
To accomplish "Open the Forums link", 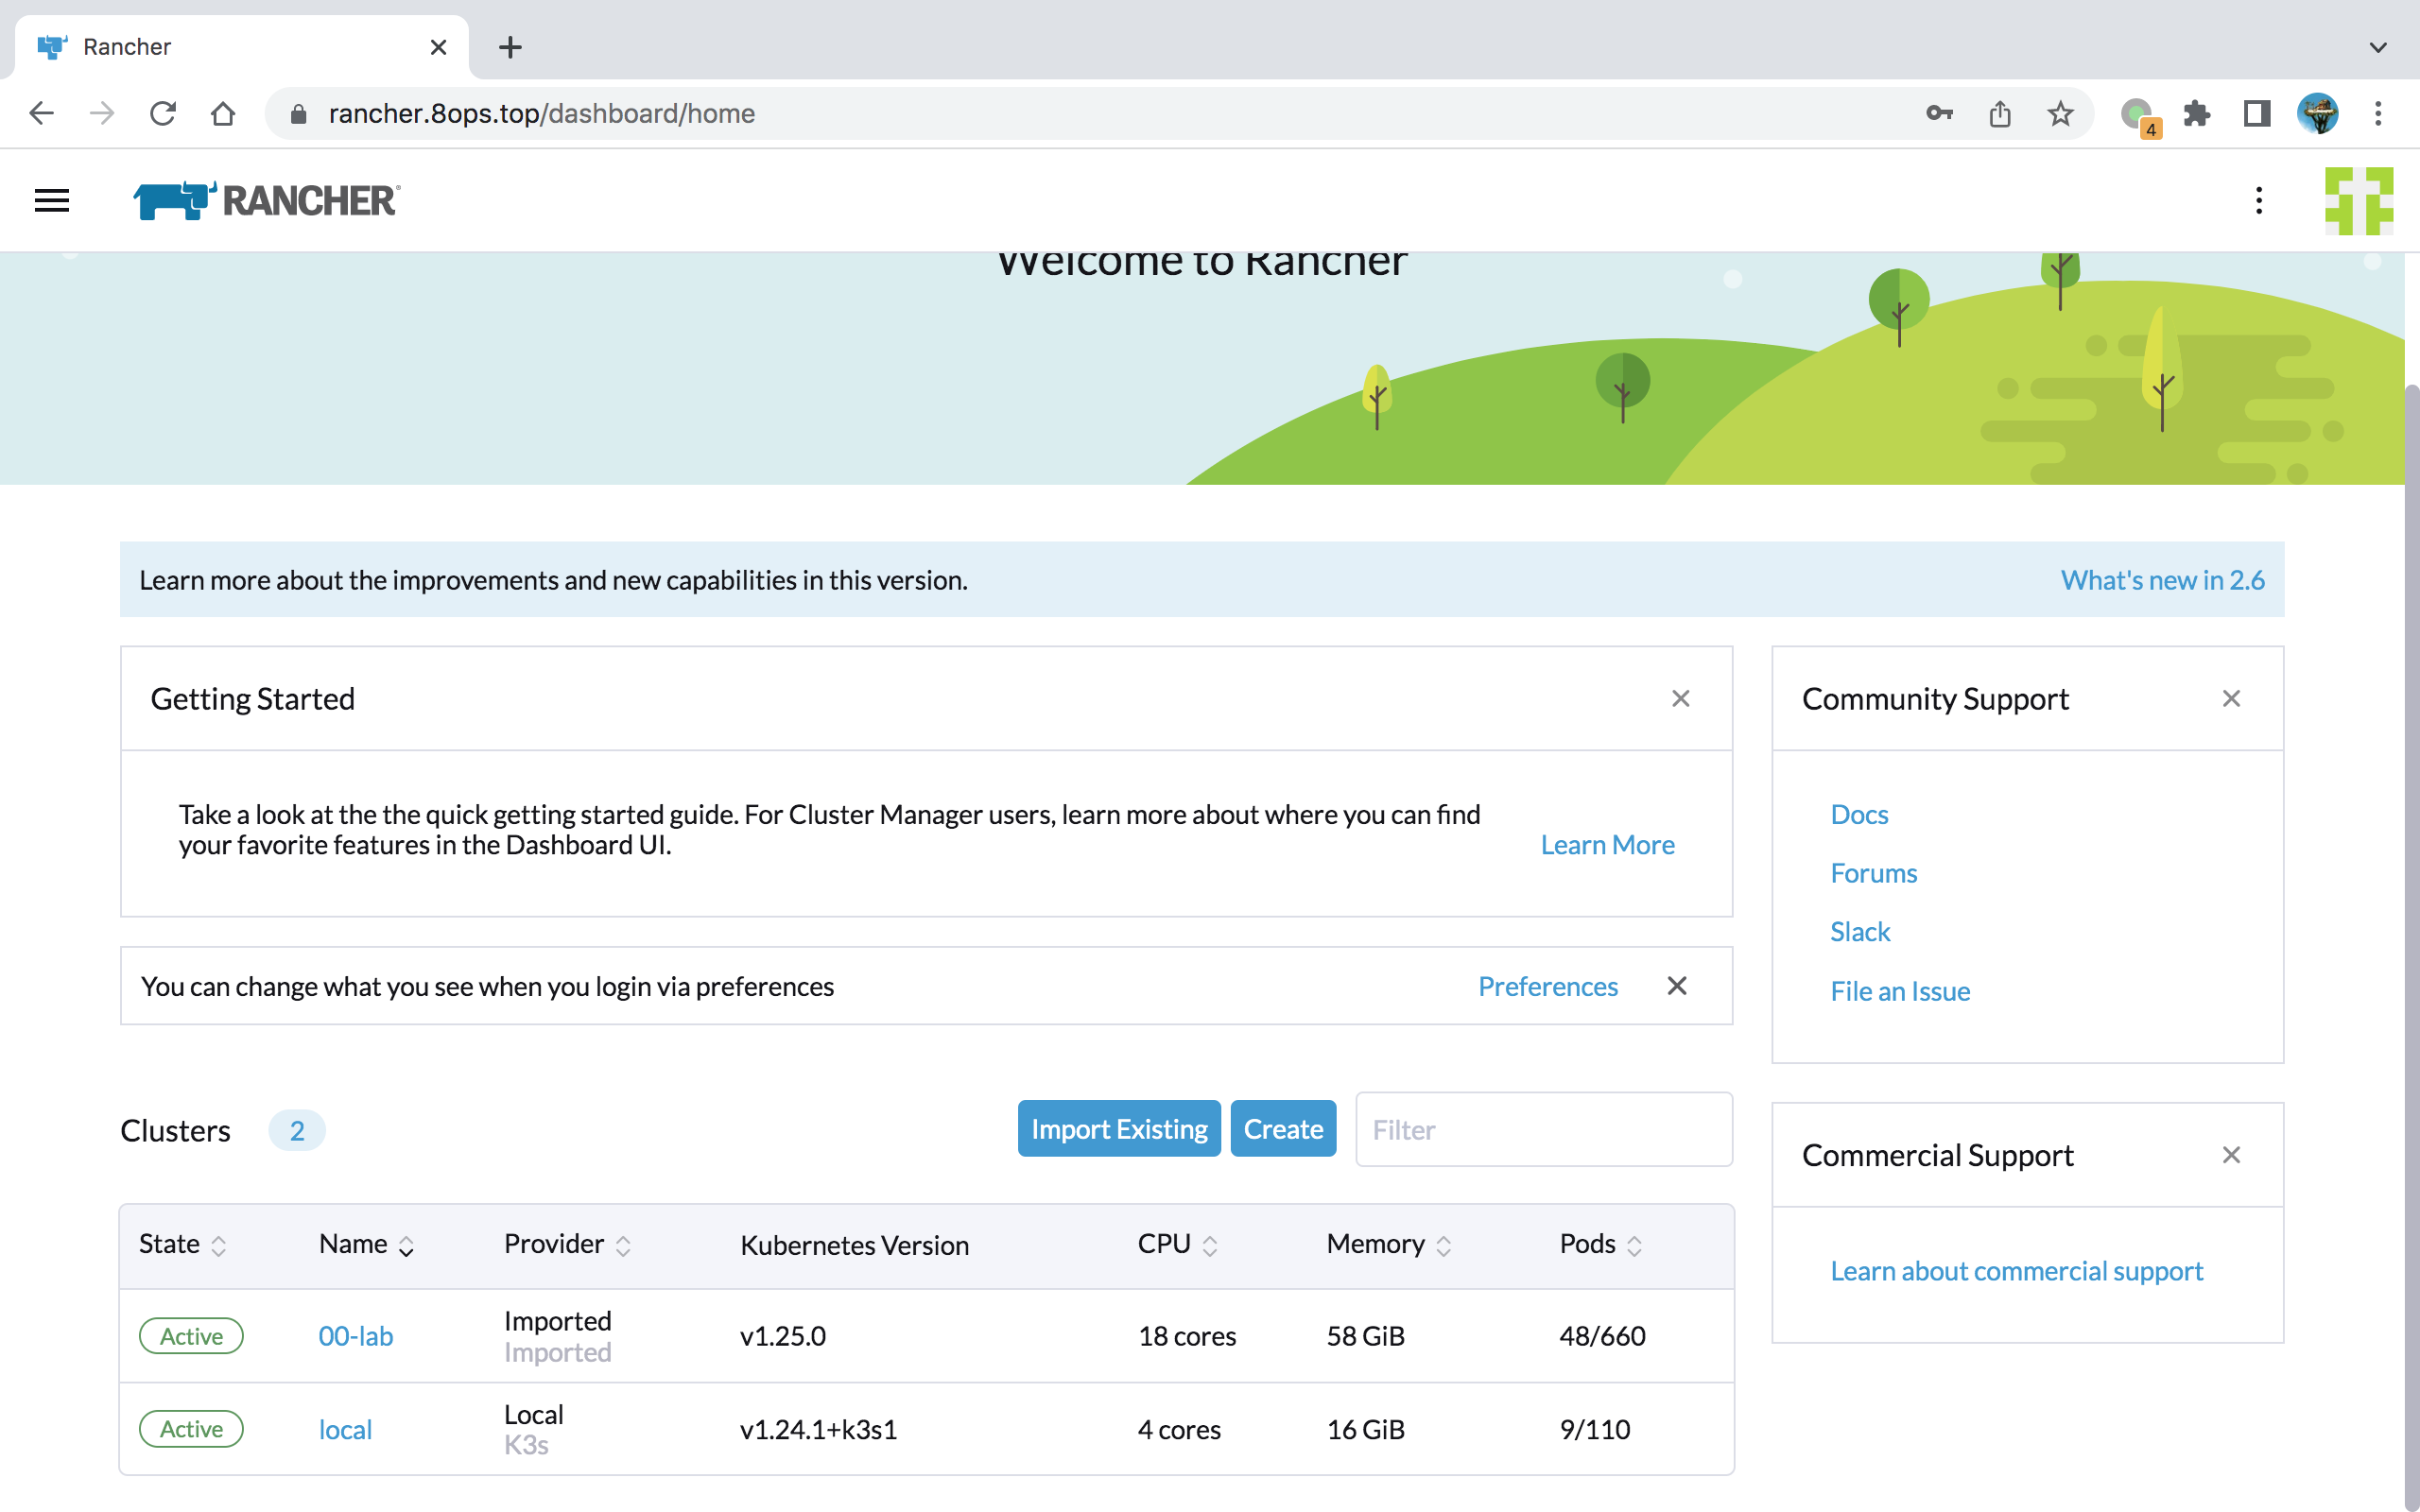I will (1873, 873).
